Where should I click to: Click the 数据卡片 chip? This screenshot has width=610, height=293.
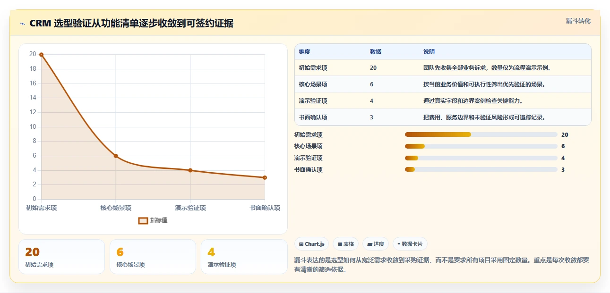click(410, 244)
